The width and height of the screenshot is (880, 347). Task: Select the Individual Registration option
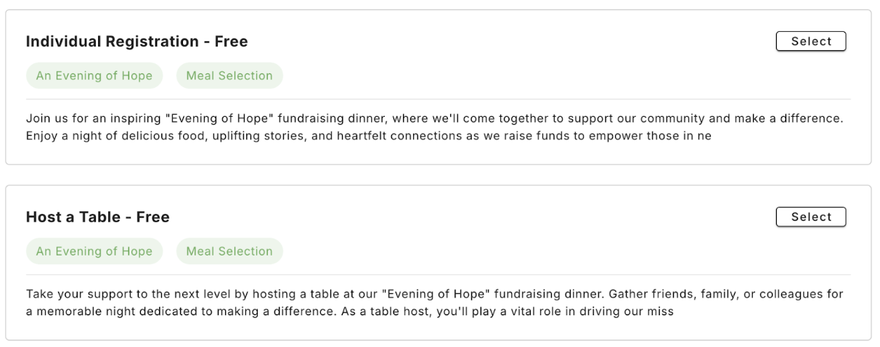pos(811,41)
